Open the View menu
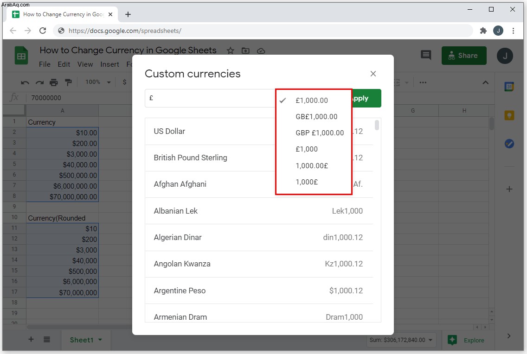The width and height of the screenshot is (527, 354). [x=85, y=64]
